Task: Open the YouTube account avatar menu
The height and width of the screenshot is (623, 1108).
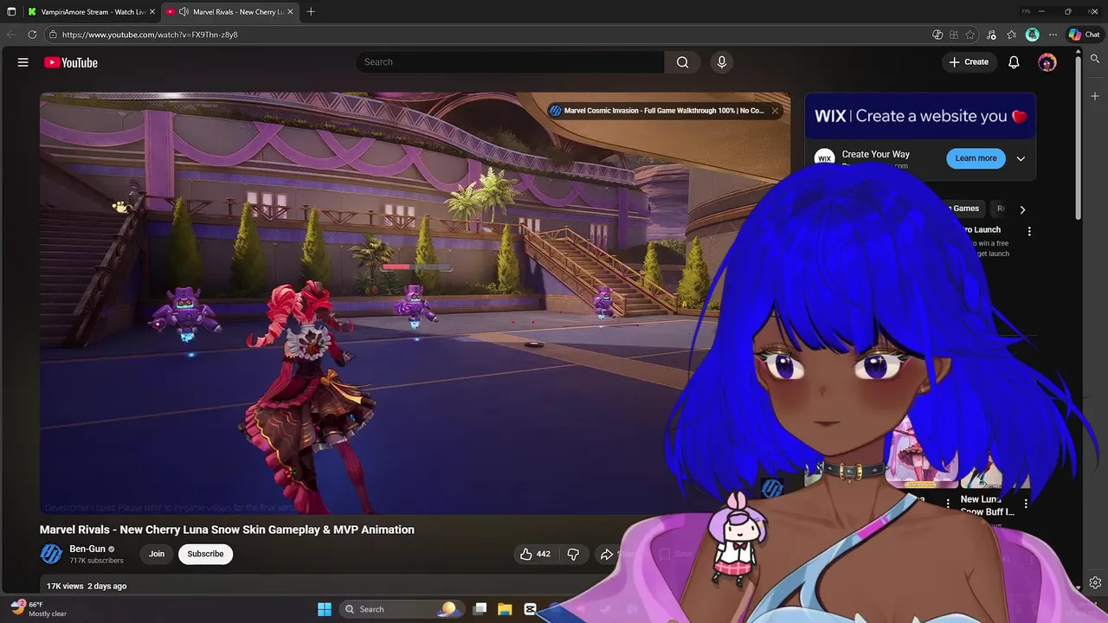Action: click(1047, 62)
